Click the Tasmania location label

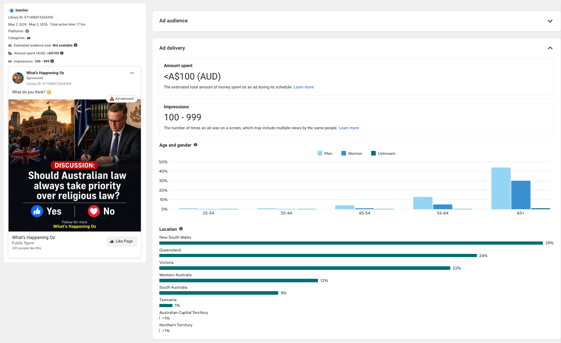click(168, 300)
